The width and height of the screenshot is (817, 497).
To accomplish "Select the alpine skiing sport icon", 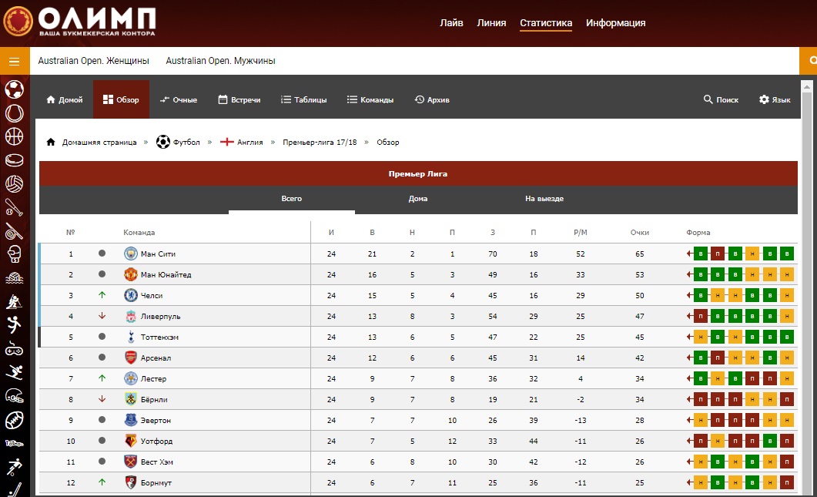I will (x=14, y=372).
